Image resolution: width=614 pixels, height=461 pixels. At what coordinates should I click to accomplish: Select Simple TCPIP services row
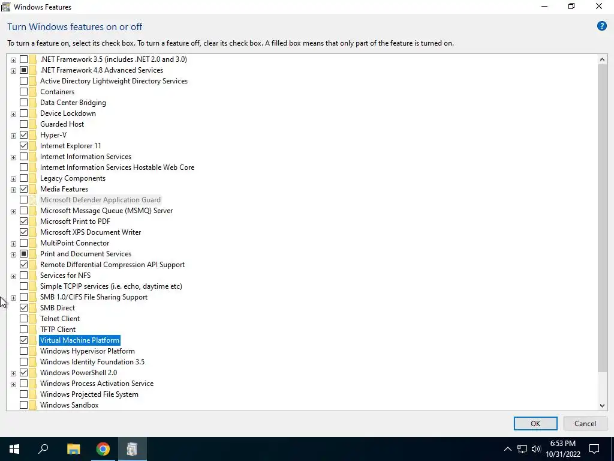point(111,286)
